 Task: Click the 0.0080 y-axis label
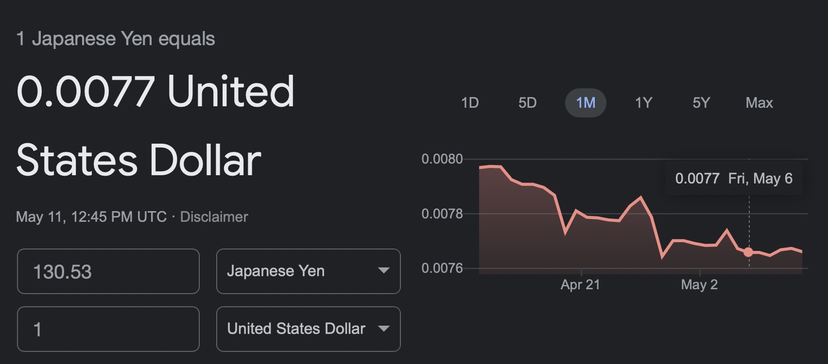pyautogui.click(x=442, y=159)
